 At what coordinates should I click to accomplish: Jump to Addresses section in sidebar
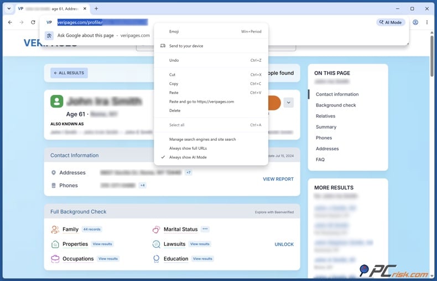(327, 149)
